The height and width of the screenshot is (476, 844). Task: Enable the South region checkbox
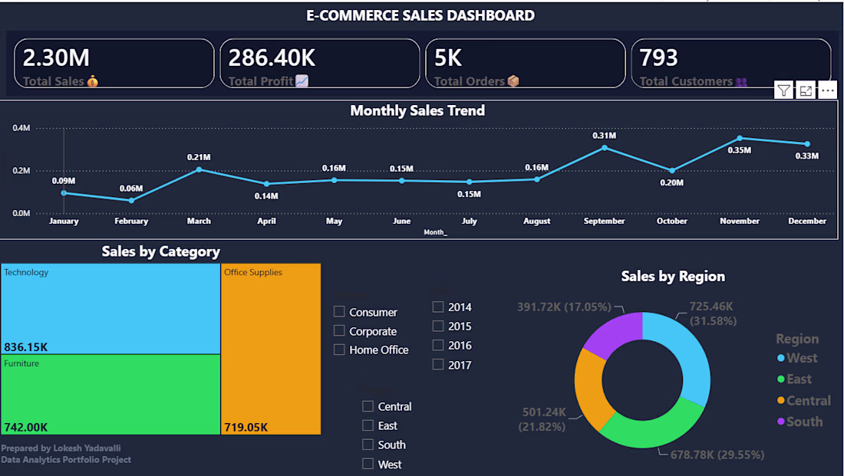click(x=368, y=445)
